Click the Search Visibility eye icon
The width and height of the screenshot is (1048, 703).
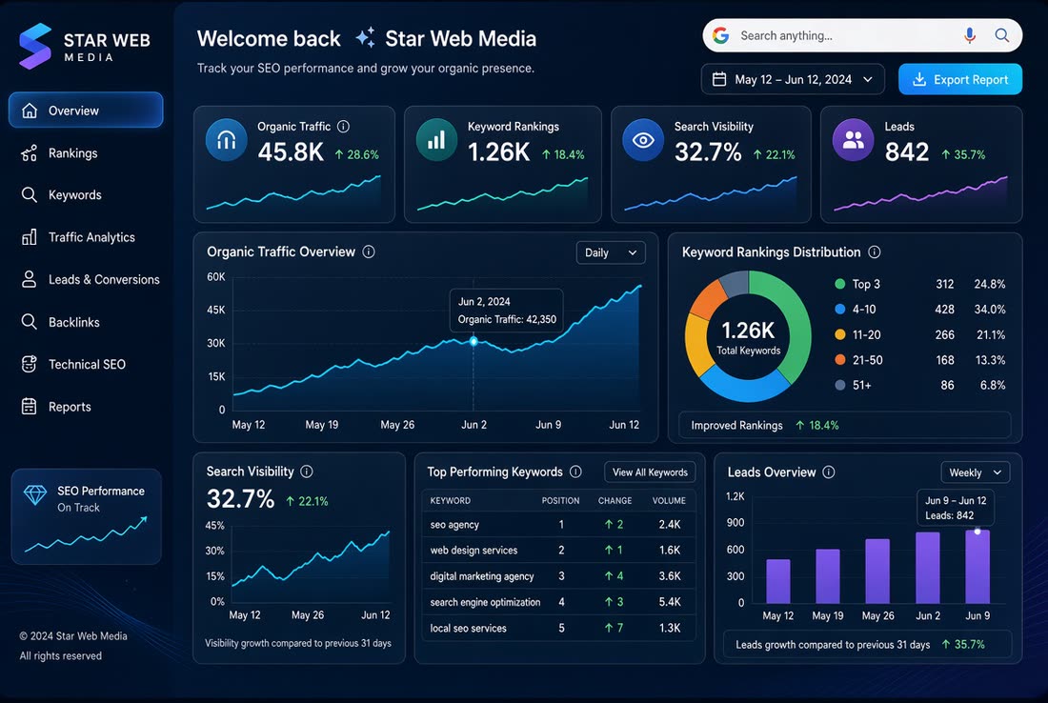tap(643, 140)
